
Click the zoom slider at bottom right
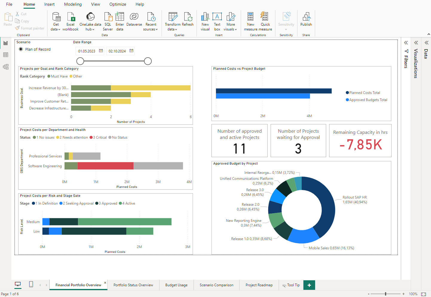386,294
